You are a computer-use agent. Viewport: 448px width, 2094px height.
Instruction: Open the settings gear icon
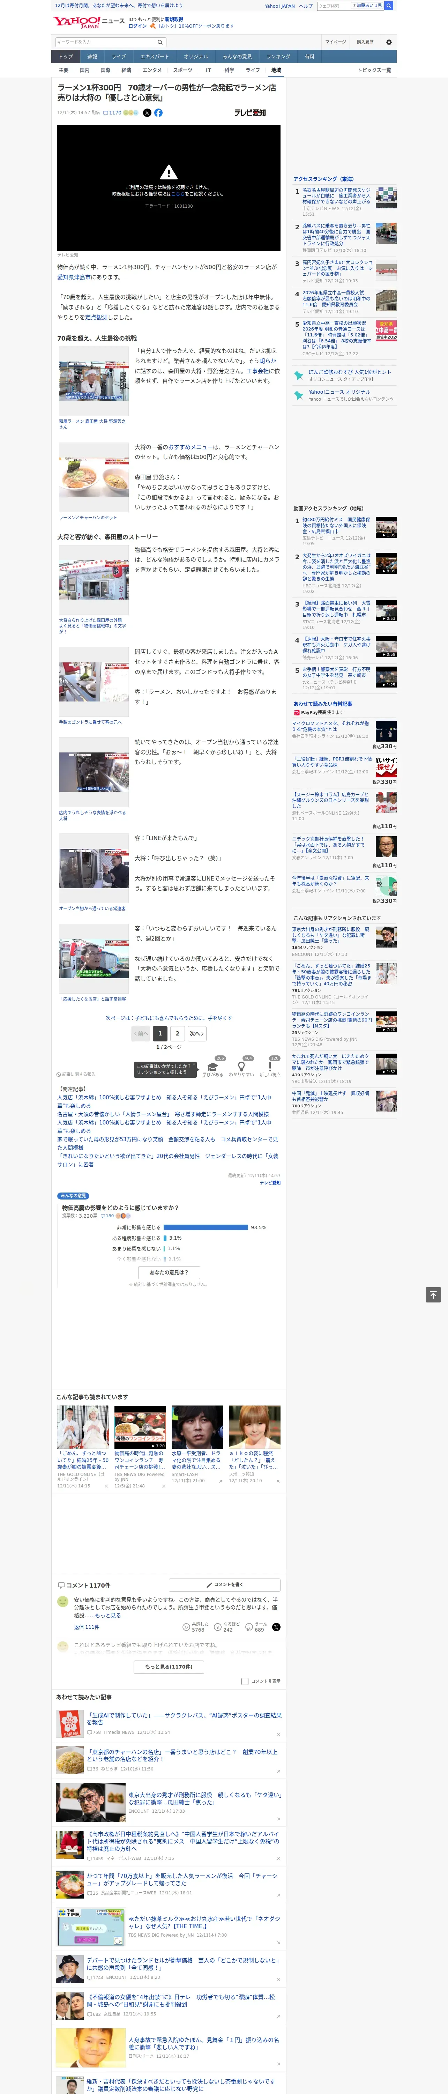pyautogui.click(x=389, y=42)
